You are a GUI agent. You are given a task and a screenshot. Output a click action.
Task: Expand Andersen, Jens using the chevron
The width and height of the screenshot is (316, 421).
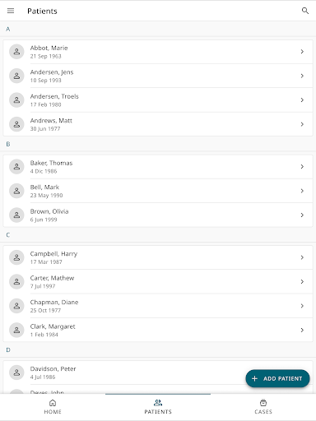tap(302, 76)
